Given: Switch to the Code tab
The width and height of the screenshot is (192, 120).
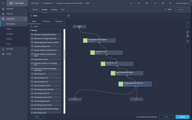Looking at the screenshot, I should point(62,10).
